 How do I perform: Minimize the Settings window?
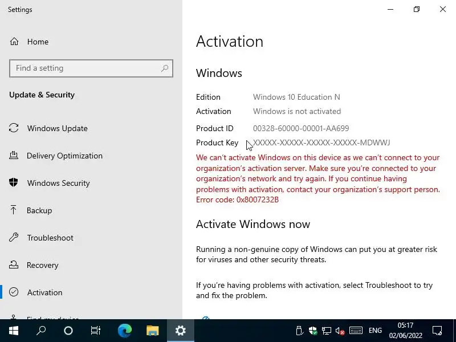390,9
